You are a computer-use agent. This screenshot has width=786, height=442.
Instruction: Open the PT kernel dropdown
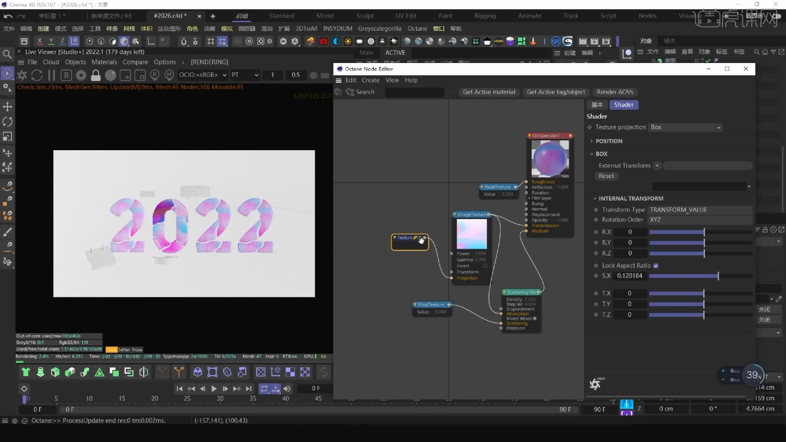pyautogui.click(x=245, y=75)
